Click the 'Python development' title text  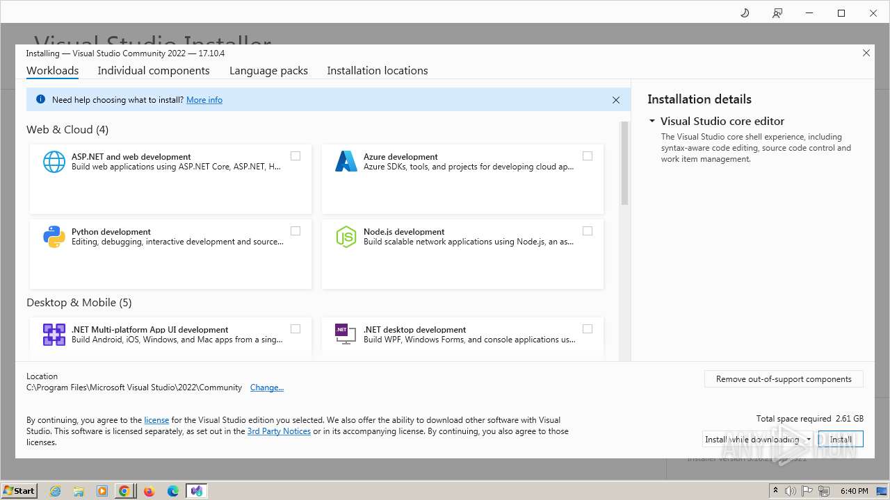pyautogui.click(x=111, y=232)
